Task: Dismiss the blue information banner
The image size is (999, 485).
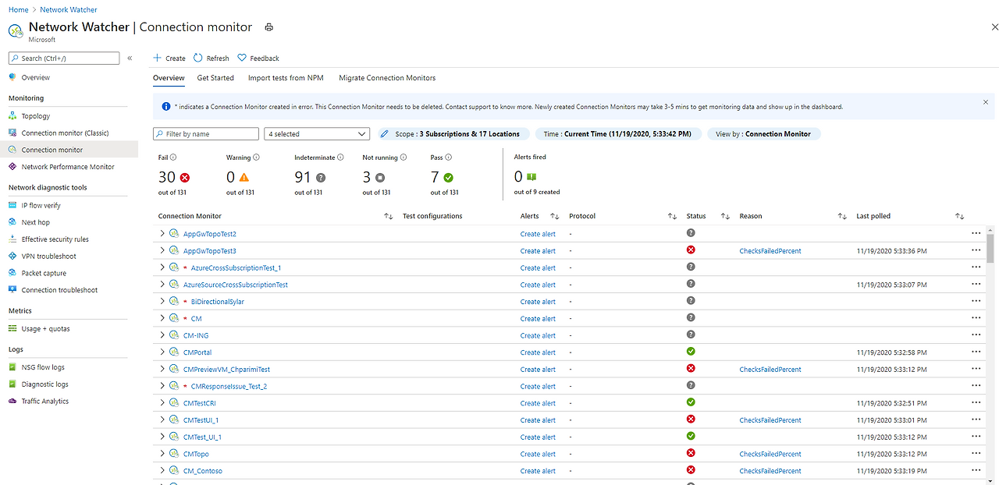Action: pyautogui.click(x=986, y=102)
